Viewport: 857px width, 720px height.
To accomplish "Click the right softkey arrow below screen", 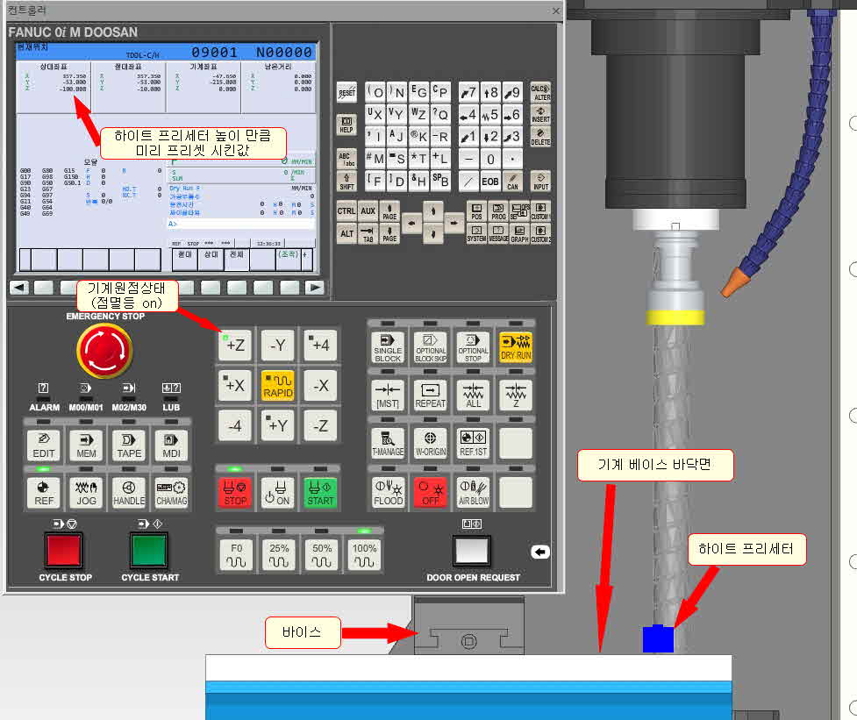I will (x=314, y=288).
